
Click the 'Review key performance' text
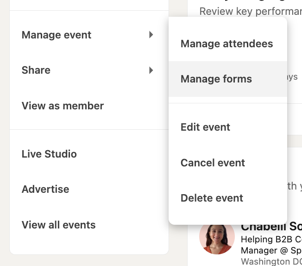click(251, 12)
